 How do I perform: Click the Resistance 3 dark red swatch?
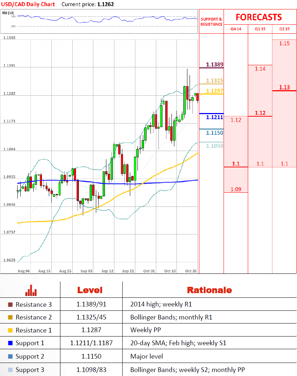click(x=10, y=305)
